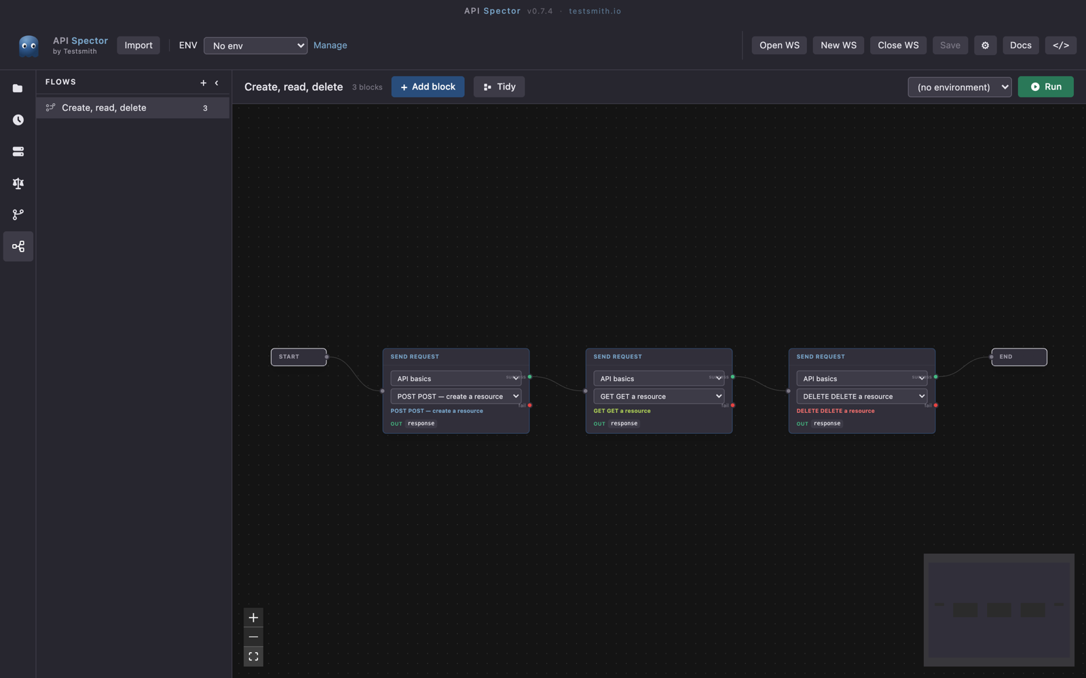The width and height of the screenshot is (1086, 678).
Task: Open collection dropdown in DELETE block
Action: click(x=861, y=378)
